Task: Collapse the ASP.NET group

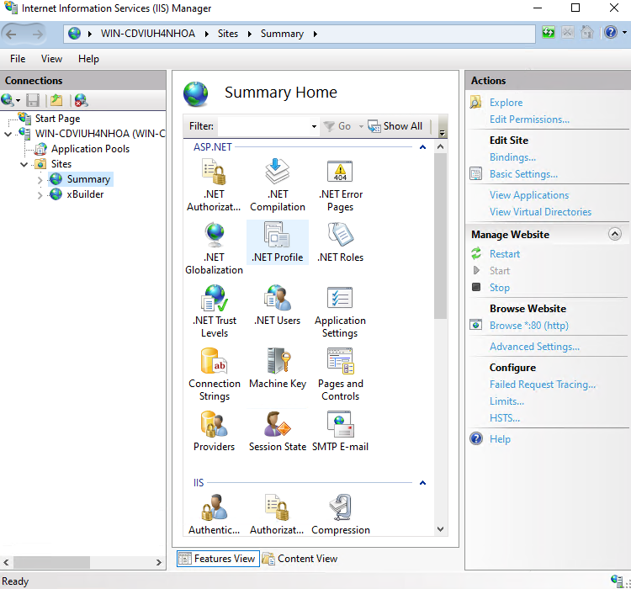Action: pyautogui.click(x=422, y=147)
